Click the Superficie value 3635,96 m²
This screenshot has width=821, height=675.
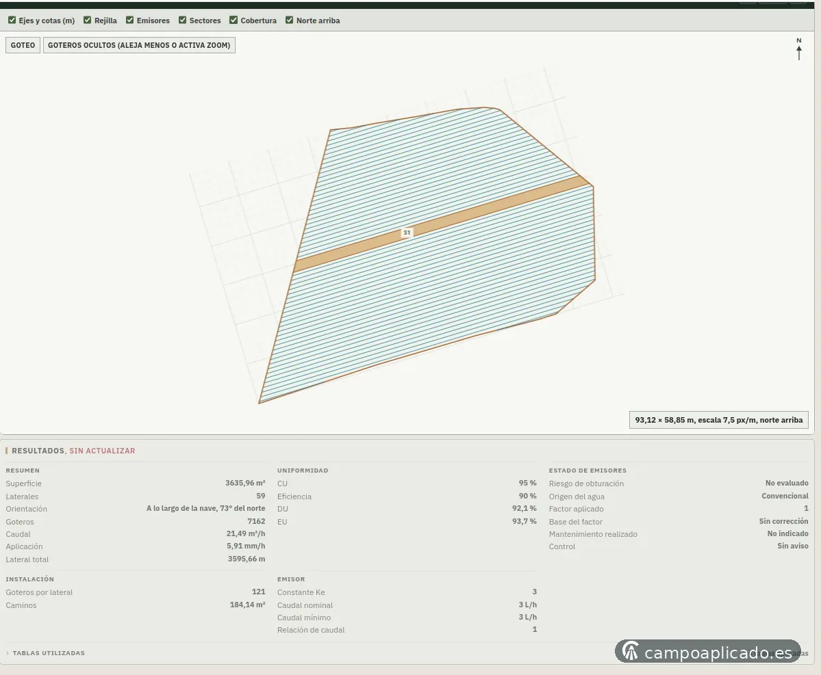click(x=245, y=483)
